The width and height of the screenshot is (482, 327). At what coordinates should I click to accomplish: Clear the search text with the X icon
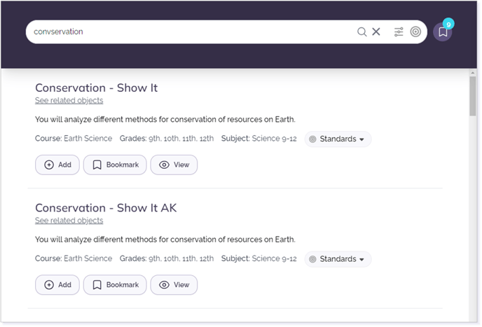[376, 32]
